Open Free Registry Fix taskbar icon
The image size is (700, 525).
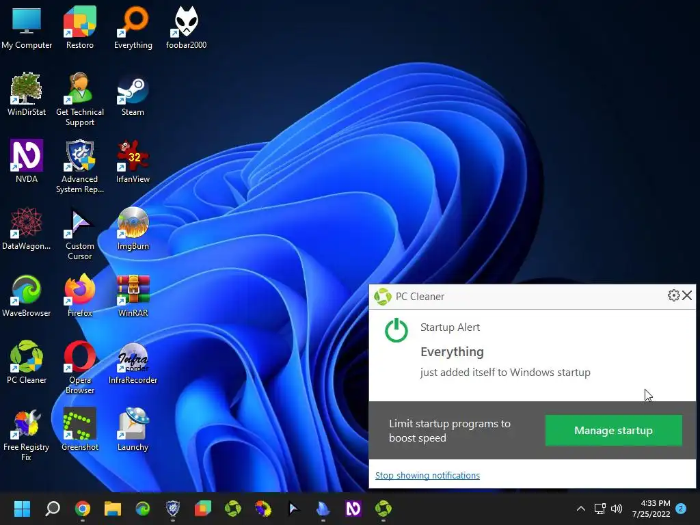[x=263, y=509]
